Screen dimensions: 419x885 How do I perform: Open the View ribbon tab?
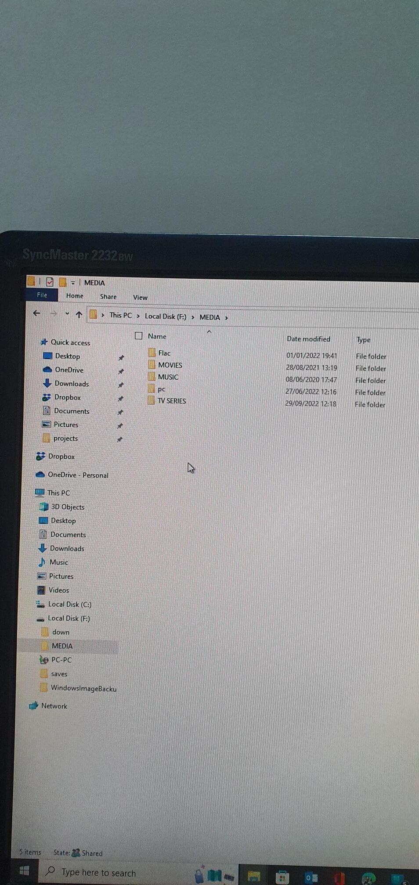[140, 298]
